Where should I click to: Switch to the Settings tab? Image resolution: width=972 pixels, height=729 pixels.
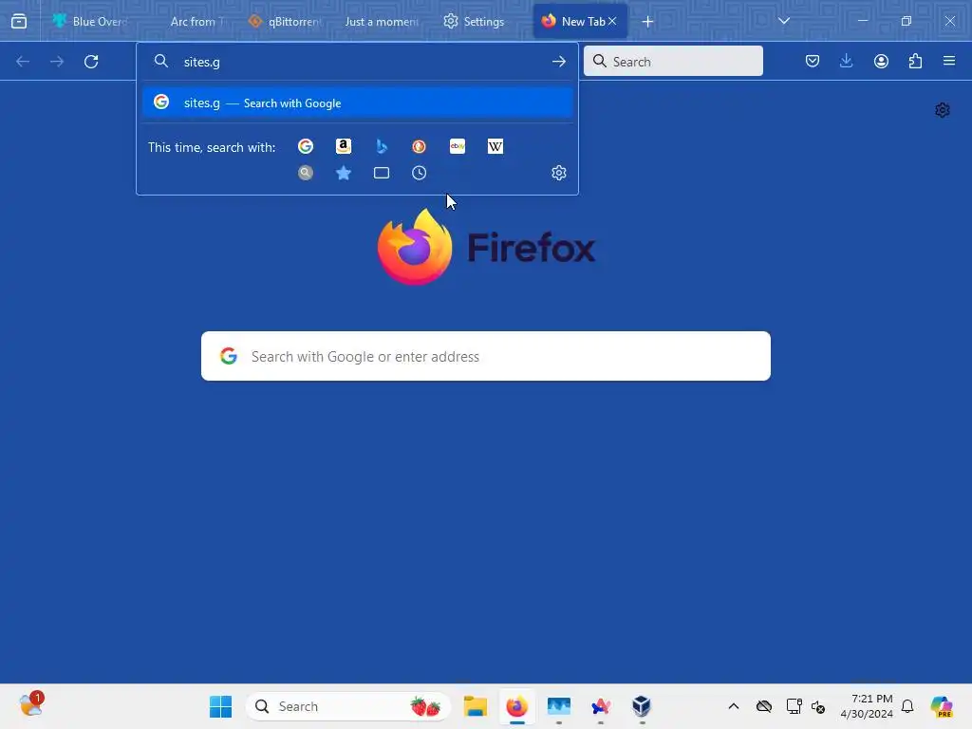coord(475,21)
